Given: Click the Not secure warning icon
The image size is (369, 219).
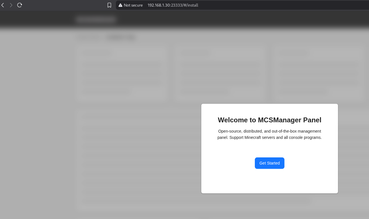Looking at the screenshot, I should coord(120,5).
